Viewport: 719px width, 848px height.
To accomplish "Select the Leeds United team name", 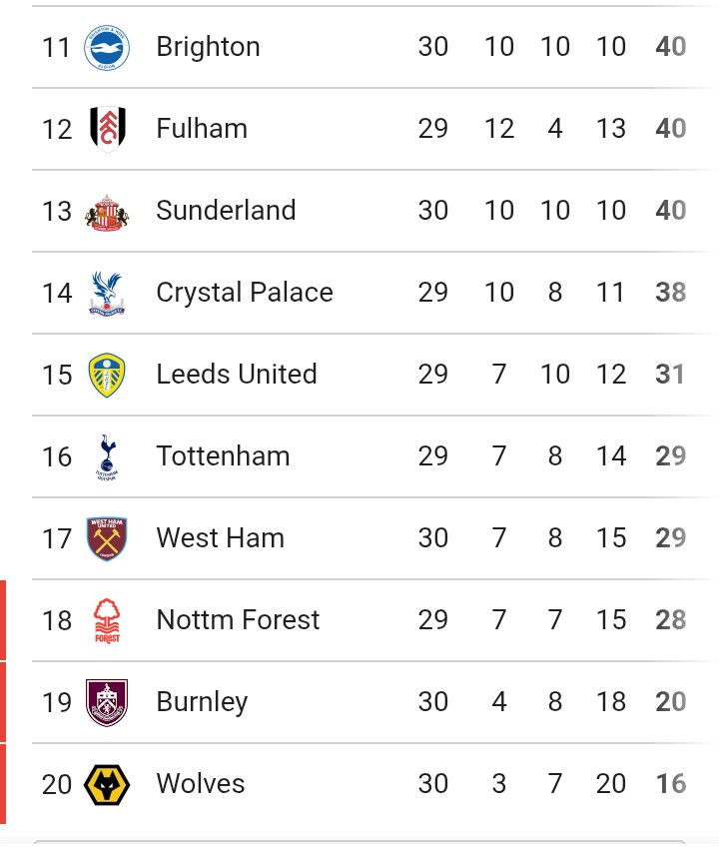I will [x=237, y=375].
